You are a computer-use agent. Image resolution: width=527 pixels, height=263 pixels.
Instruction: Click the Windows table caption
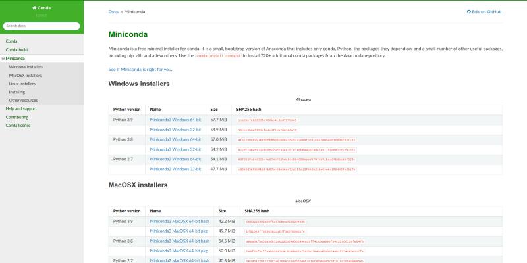tap(303, 99)
